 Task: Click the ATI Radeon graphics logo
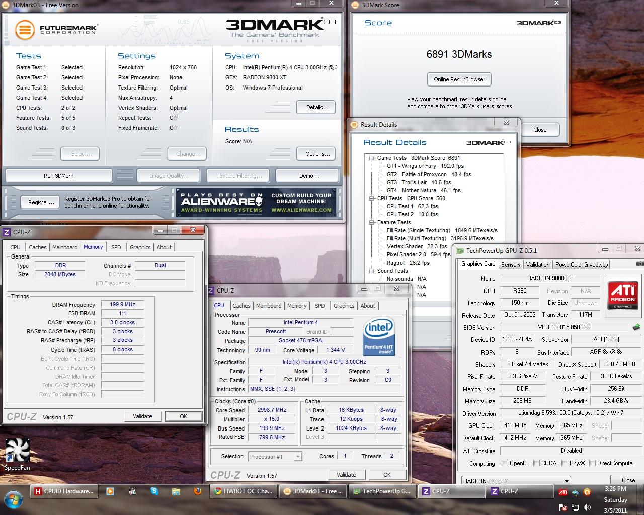point(623,296)
